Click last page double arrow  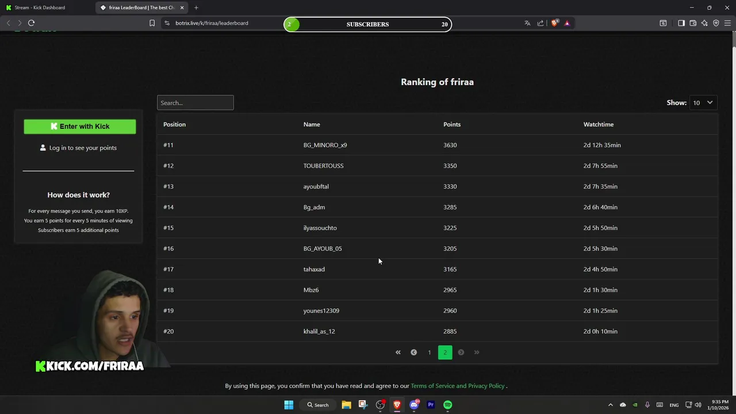pyautogui.click(x=477, y=352)
